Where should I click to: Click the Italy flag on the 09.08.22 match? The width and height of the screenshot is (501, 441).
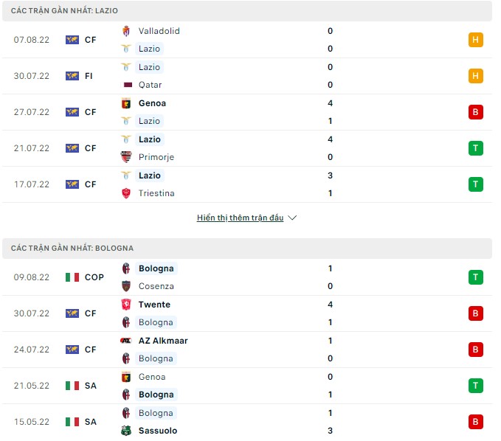click(72, 277)
